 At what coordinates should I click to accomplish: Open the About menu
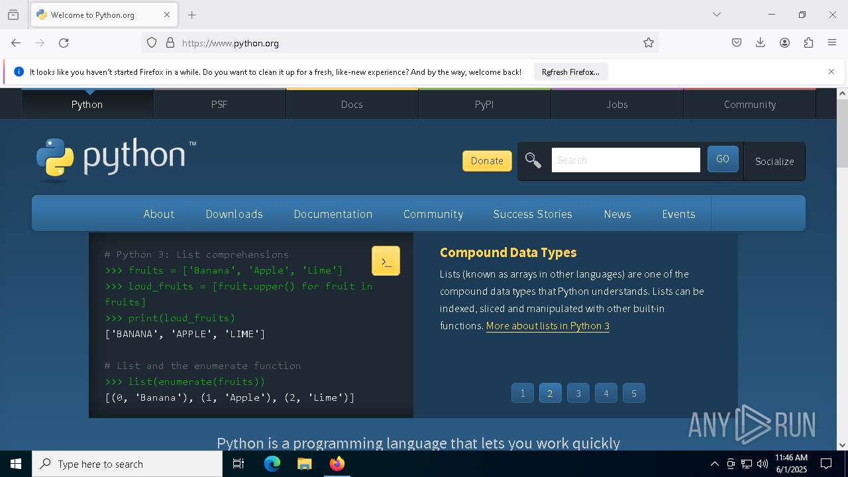[159, 214]
